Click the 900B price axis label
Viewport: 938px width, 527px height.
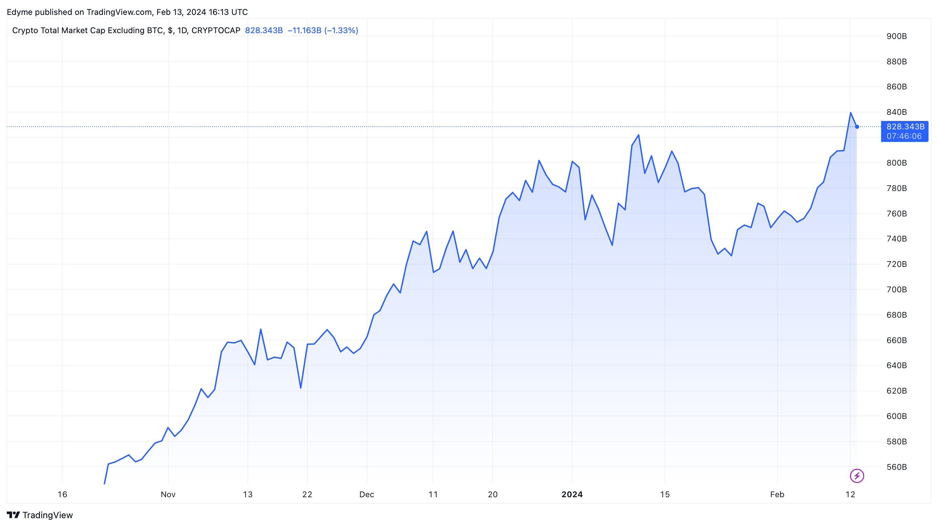tap(896, 36)
